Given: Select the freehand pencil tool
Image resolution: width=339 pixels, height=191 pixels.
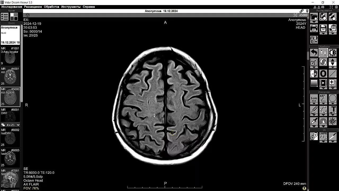Looking at the screenshot, I should (x=314, y=109).
